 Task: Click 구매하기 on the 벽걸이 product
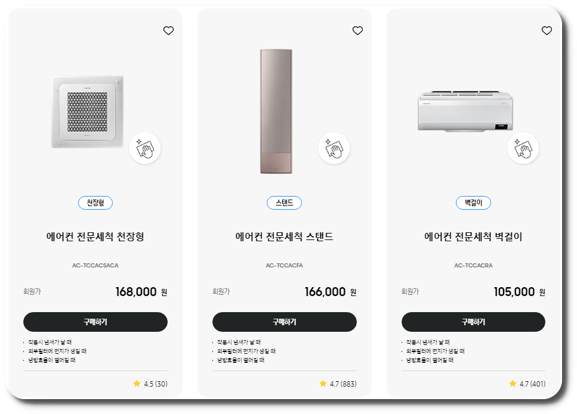point(473,322)
